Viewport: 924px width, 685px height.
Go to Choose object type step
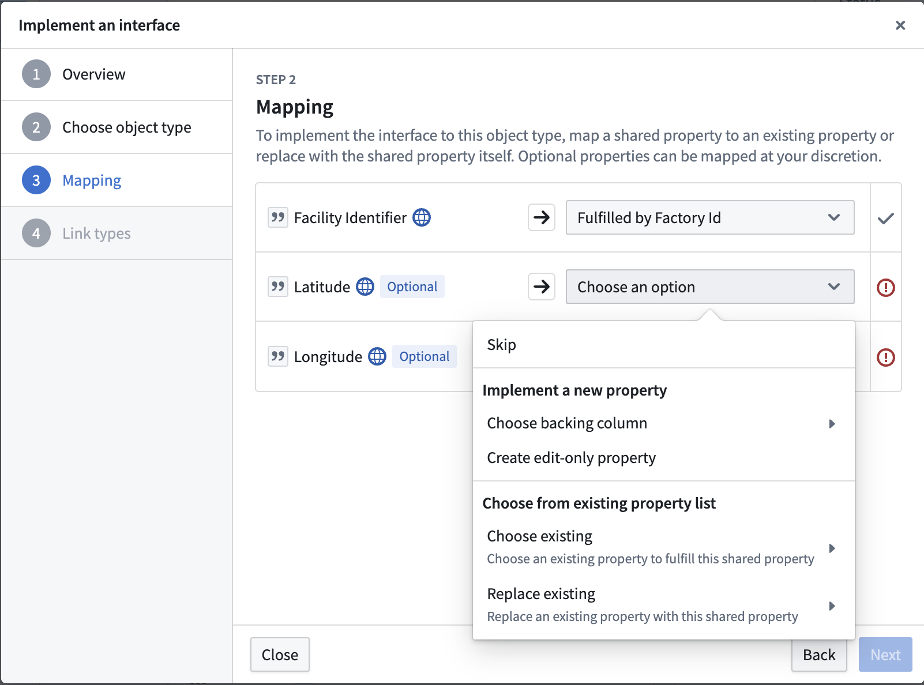click(x=117, y=127)
